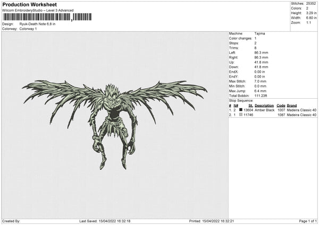Click stitch count 13604 in stop sequence
319x225 pixels.
coord(248,110)
